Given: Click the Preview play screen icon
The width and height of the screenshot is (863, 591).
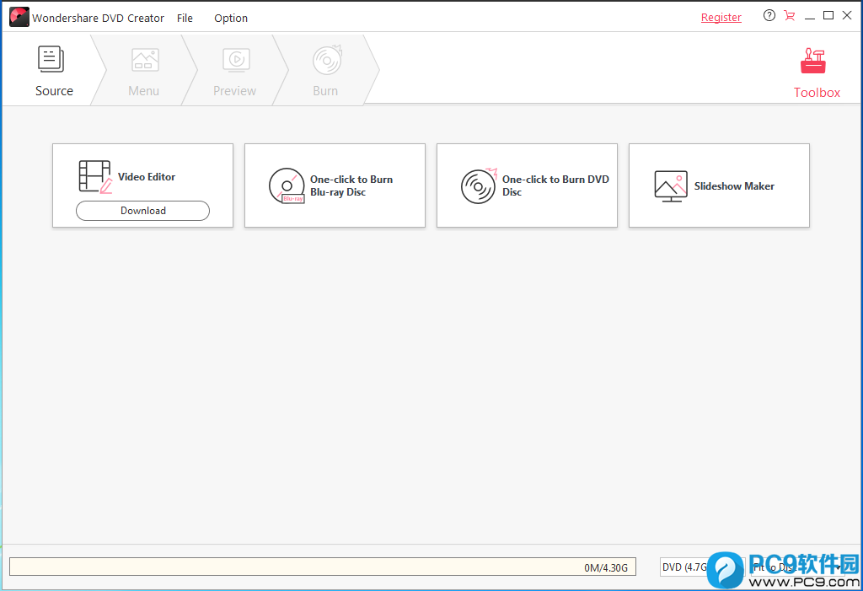Looking at the screenshot, I should coord(237,60).
